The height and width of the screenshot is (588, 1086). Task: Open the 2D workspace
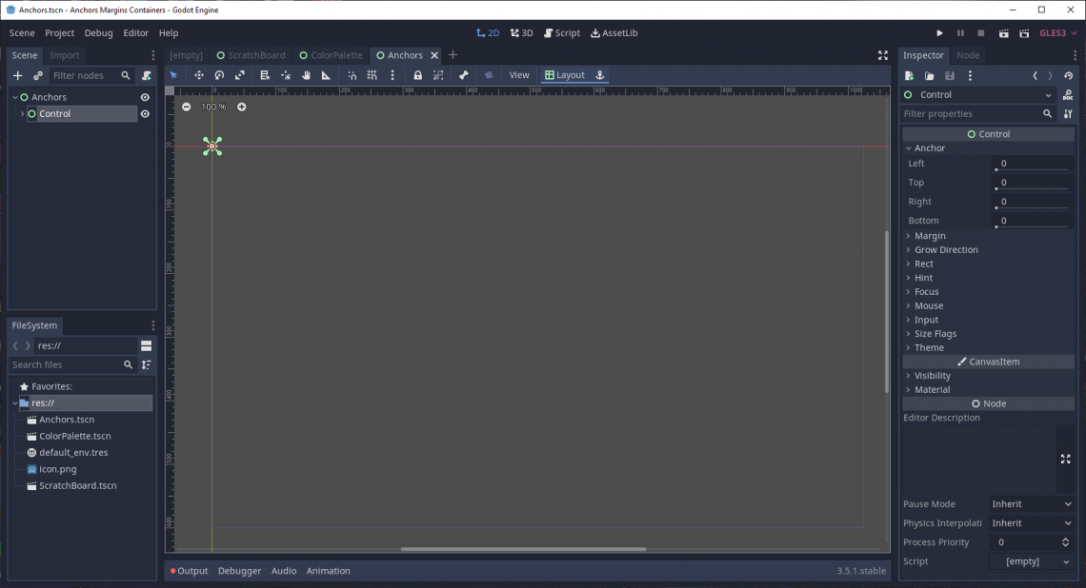click(x=489, y=32)
